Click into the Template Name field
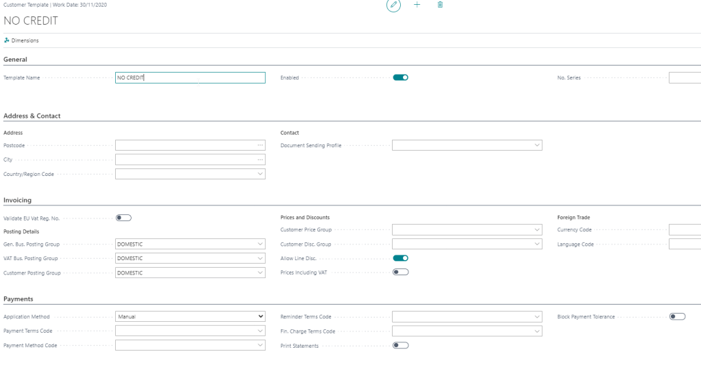The image size is (701, 367). click(190, 78)
